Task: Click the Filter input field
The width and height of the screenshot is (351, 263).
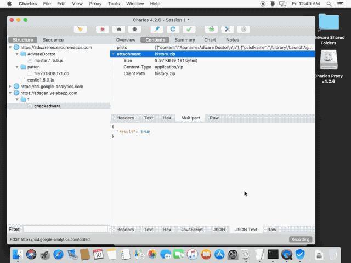Action: (65, 229)
